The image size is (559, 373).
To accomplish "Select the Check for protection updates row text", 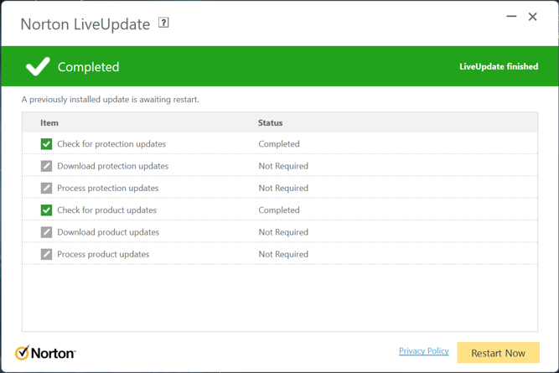I will pos(111,144).
